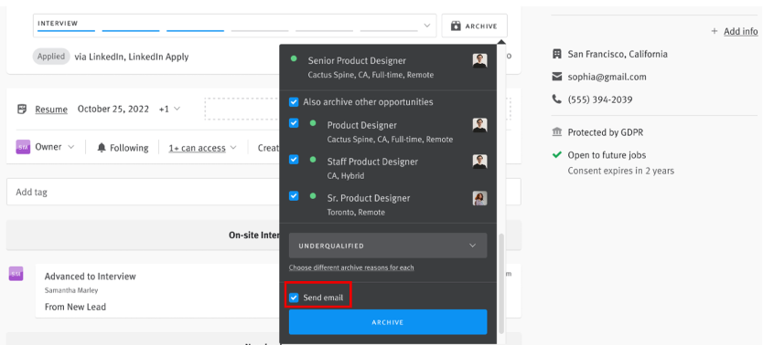Click the Samantha Marley name in activity
The image size is (763, 345).
[x=71, y=290]
